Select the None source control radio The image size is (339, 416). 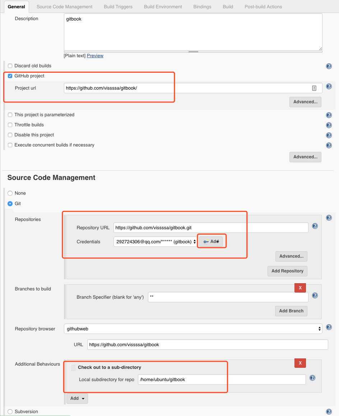click(x=10, y=193)
